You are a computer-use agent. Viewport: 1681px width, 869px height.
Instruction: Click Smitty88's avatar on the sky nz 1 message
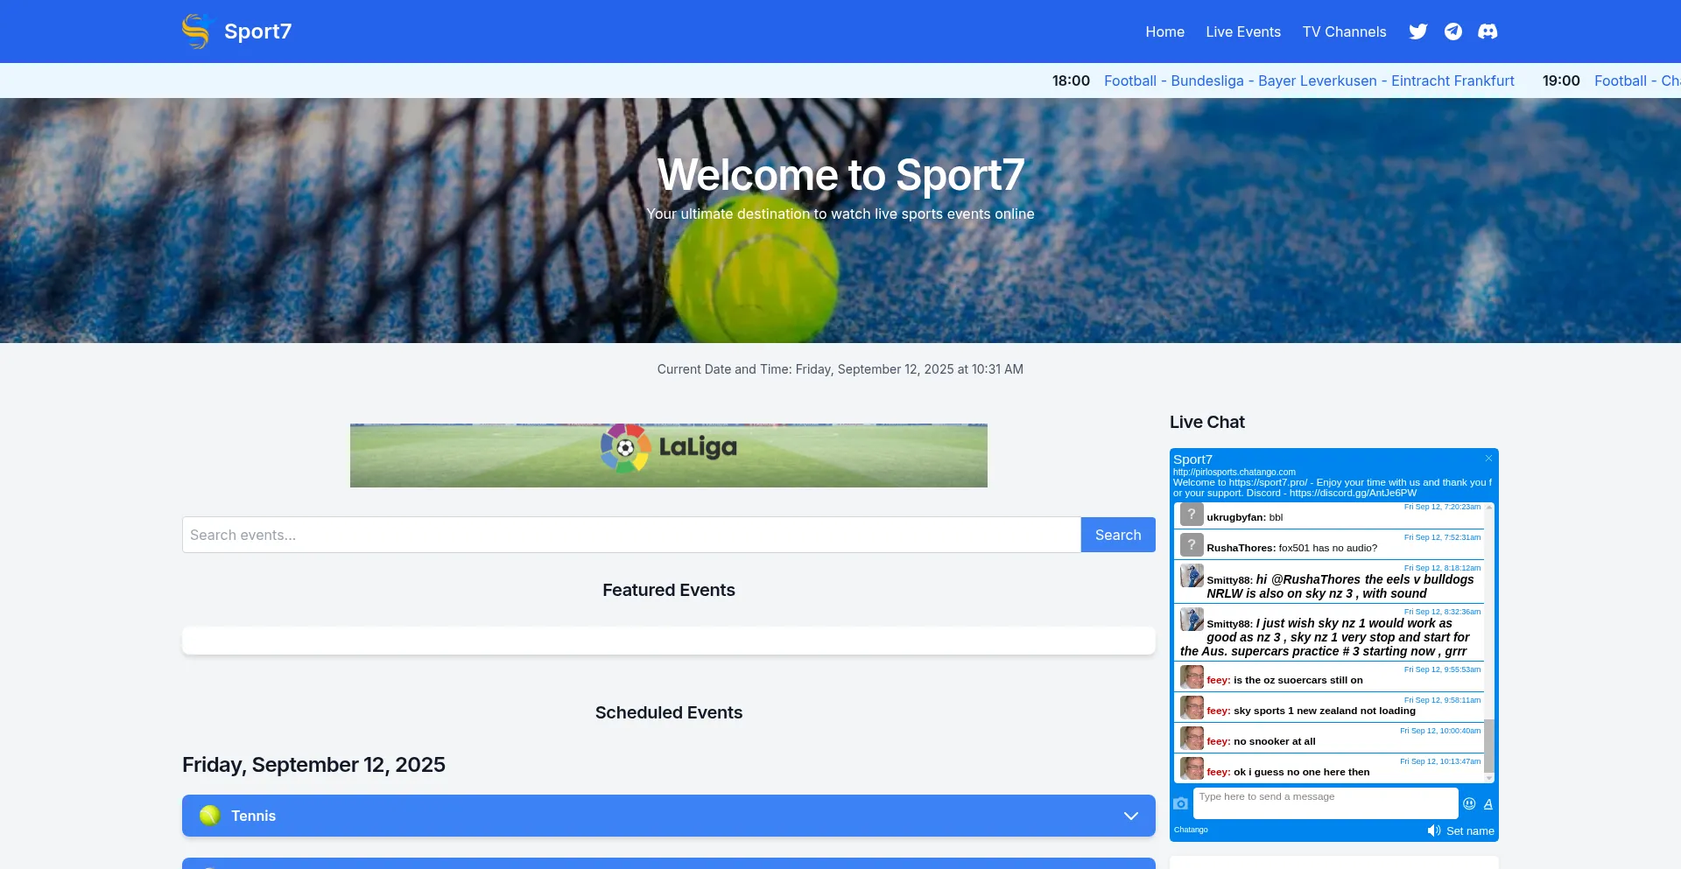1192,620
